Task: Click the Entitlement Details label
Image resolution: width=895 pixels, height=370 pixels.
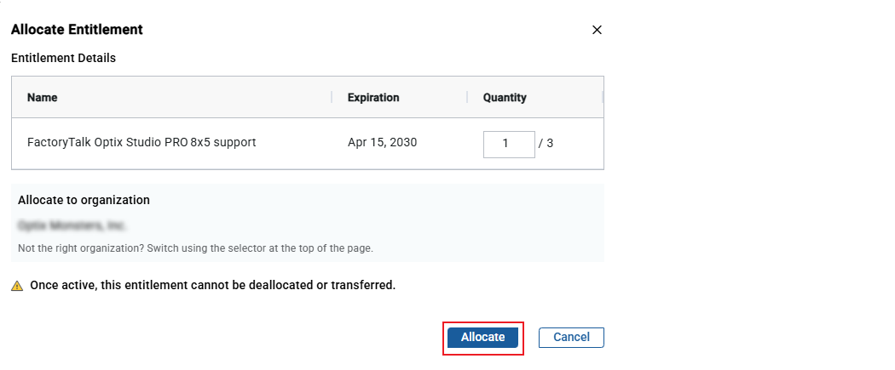Action: coord(63,59)
